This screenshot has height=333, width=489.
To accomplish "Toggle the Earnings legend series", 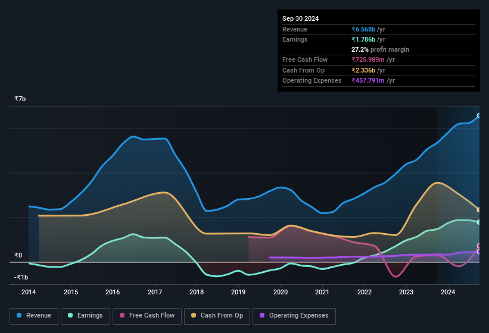I will [x=85, y=316].
